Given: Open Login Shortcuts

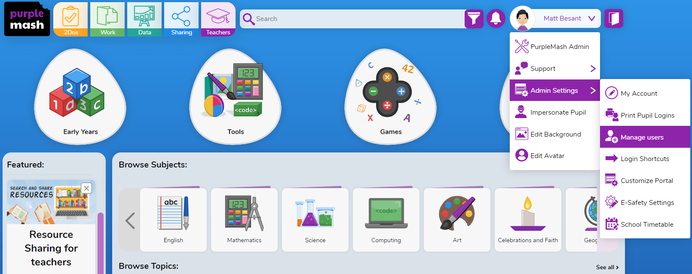Looking at the screenshot, I should click(645, 158).
